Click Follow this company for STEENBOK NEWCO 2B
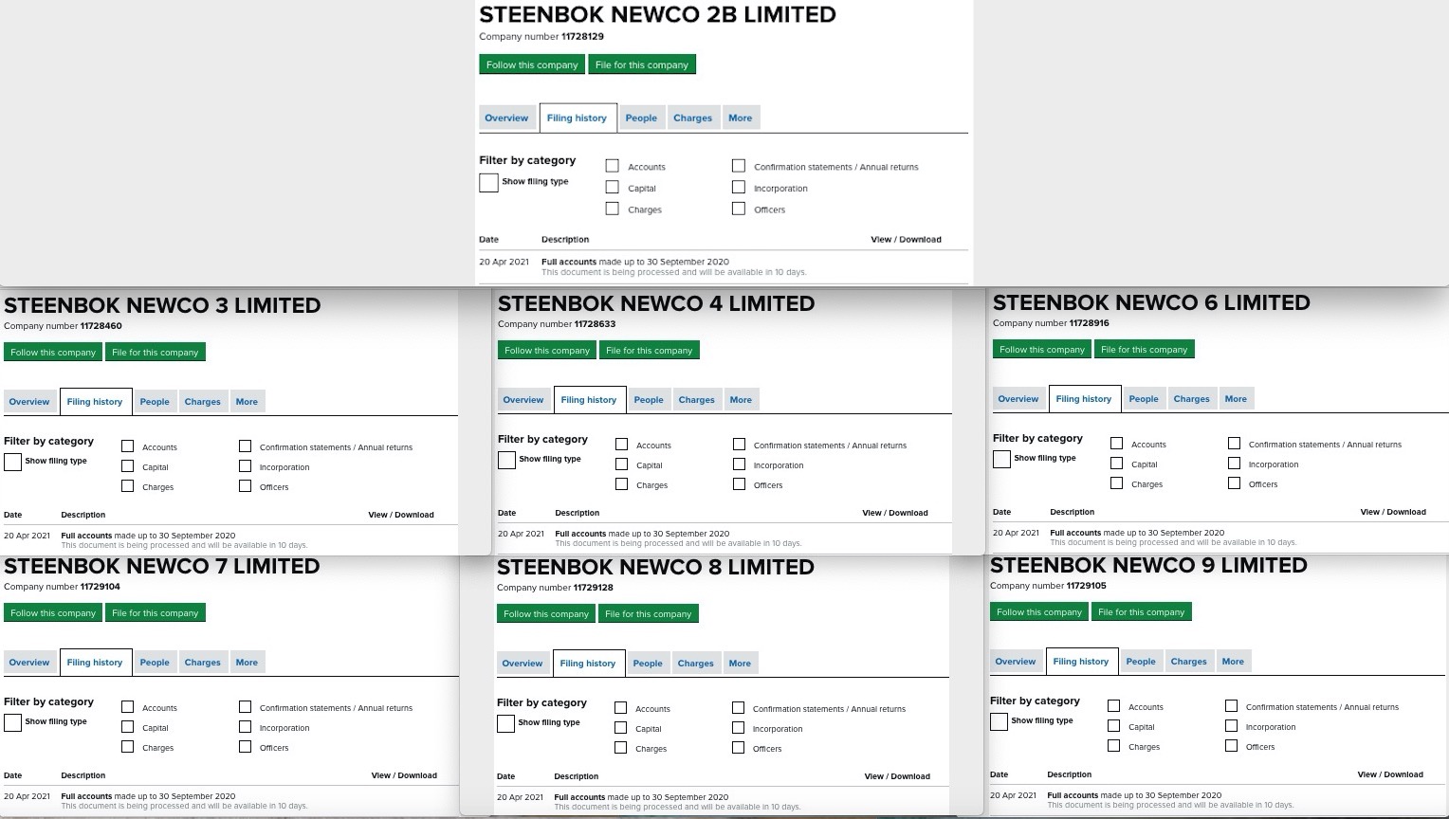This screenshot has width=1449, height=819. [532, 64]
